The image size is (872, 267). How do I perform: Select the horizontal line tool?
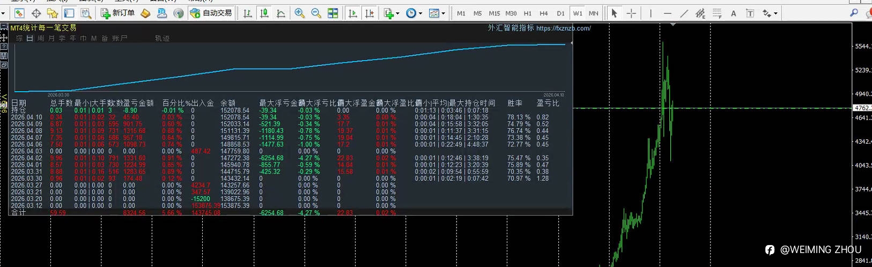point(667,13)
